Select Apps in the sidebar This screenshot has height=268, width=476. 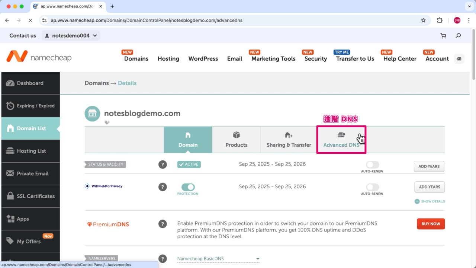click(x=22, y=218)
